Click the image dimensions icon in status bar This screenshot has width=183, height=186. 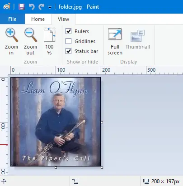point(145,181)
